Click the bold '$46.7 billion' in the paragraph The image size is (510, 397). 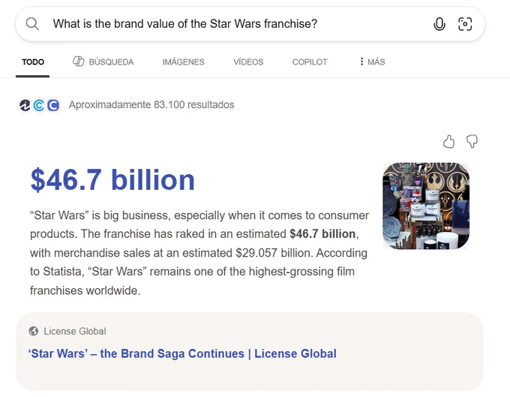click(322, 234)
